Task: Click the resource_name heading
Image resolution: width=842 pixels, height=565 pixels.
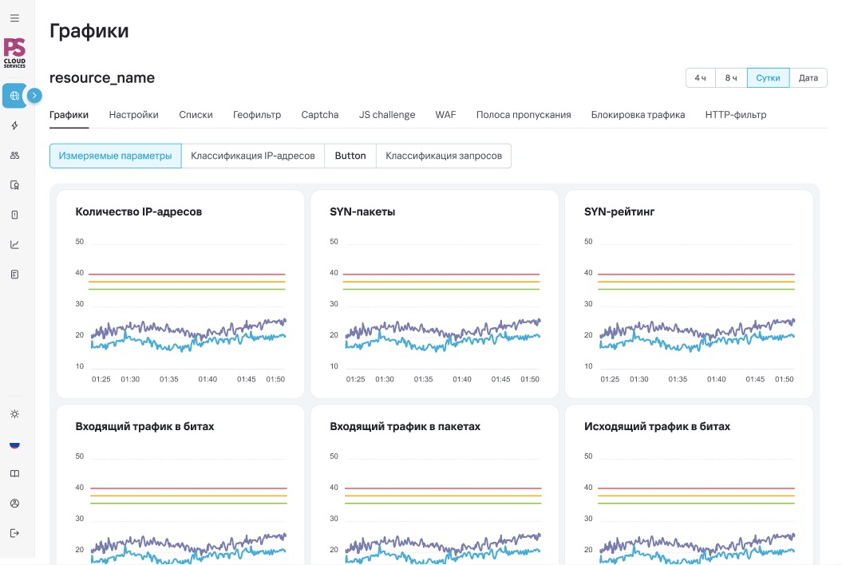Action: coord(102,78)
